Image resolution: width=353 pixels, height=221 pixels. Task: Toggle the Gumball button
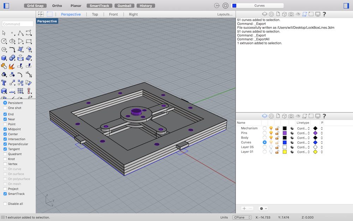(x=124, y=6)
